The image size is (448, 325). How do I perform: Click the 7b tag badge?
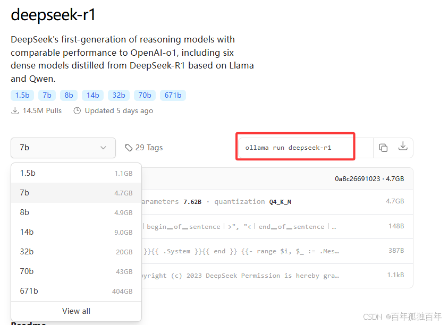[x=47, y=95]
